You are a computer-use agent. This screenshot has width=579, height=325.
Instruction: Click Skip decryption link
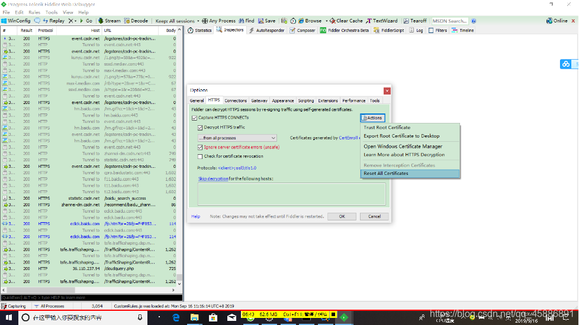213,178
